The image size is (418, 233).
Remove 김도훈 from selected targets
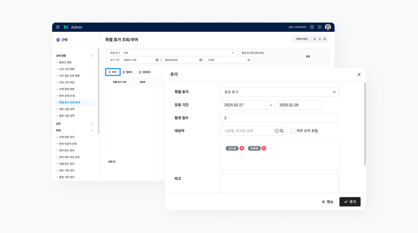[x=242, y=148]
